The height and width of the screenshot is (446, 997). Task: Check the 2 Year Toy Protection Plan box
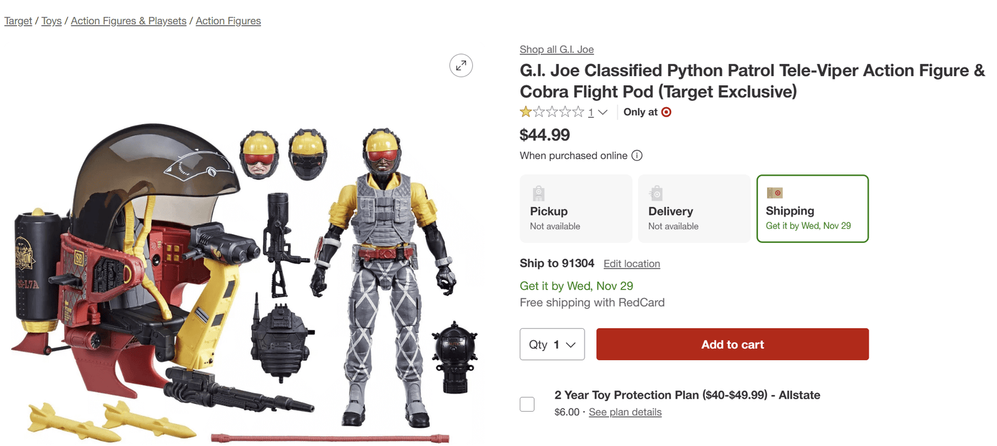point(527,404)
